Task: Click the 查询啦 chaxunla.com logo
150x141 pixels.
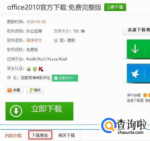Action: click(x=124, y=126)
